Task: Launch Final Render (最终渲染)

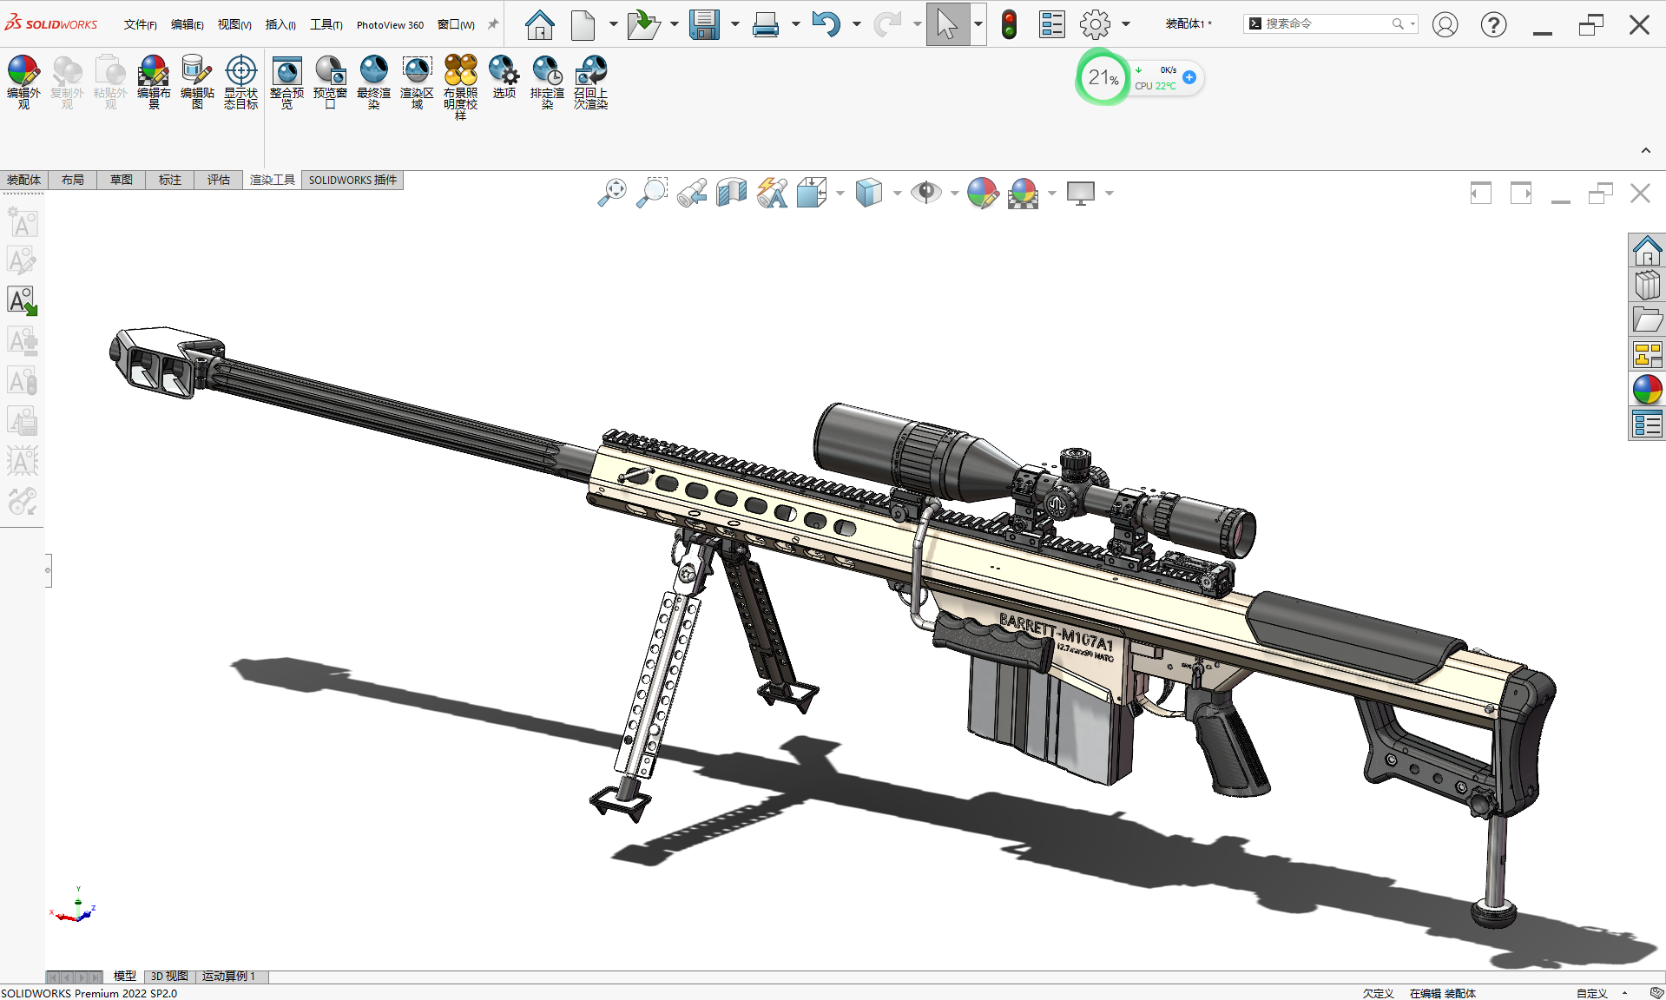Action: 373,82
